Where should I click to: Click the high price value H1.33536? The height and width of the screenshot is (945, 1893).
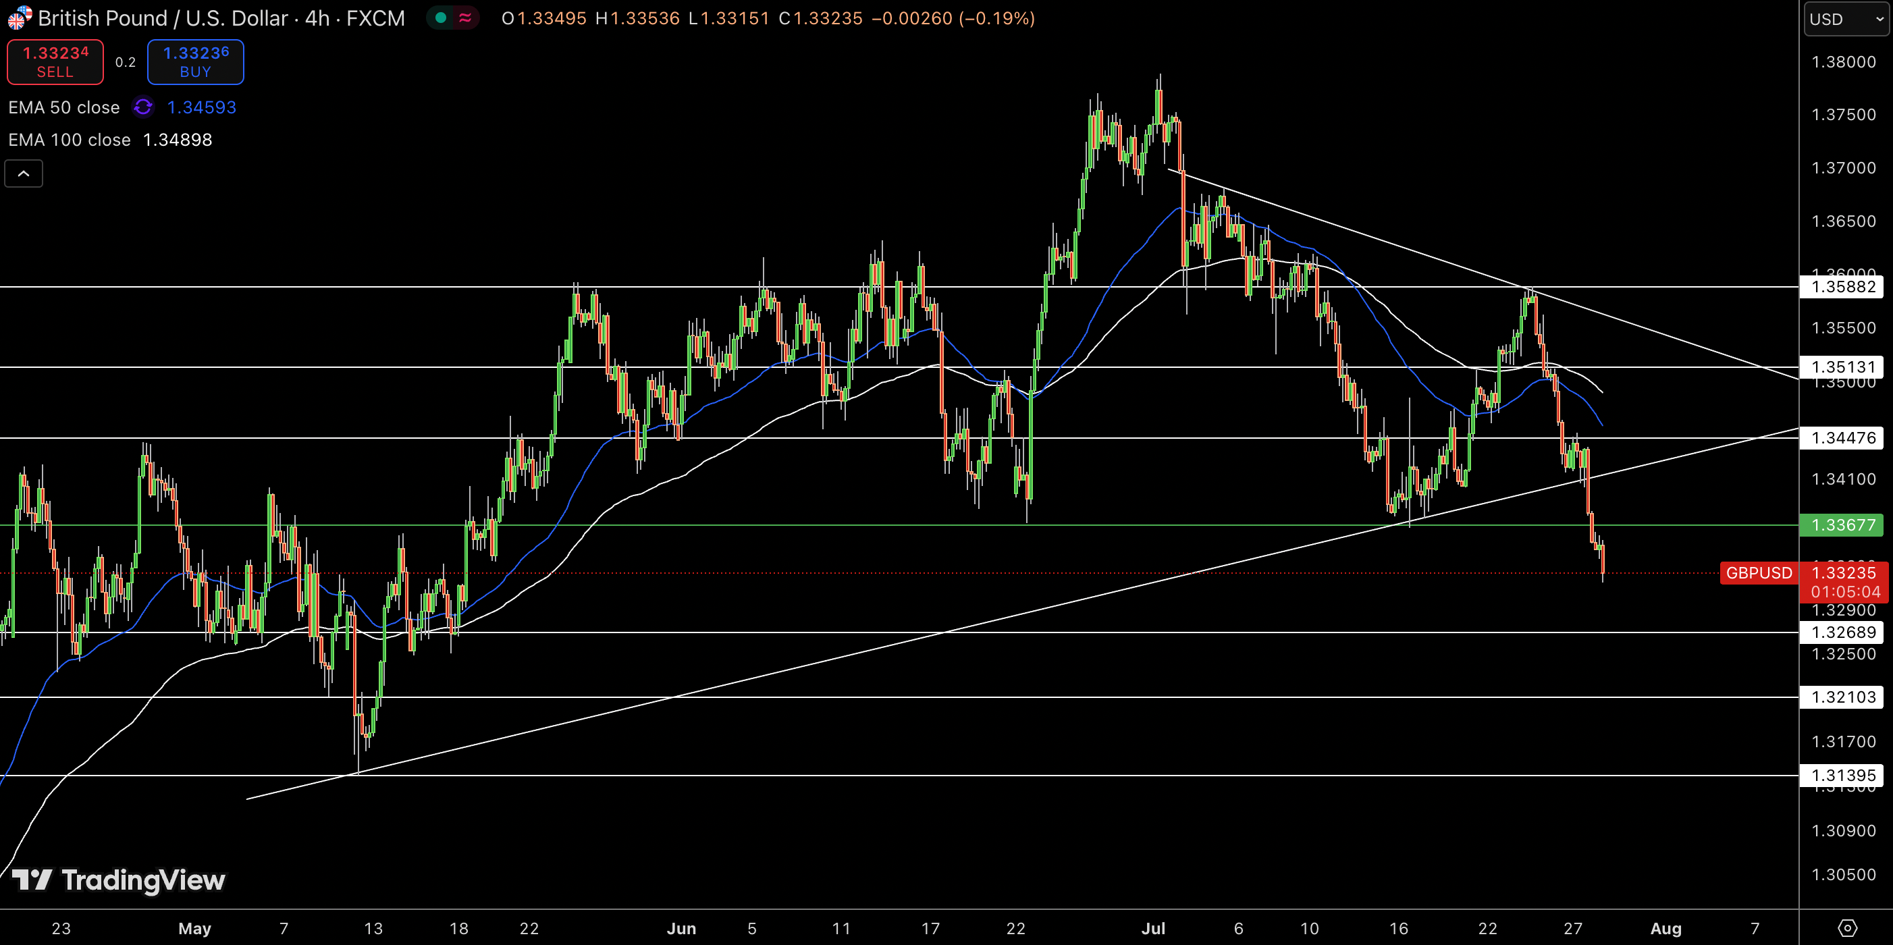[x=637, y=18]
